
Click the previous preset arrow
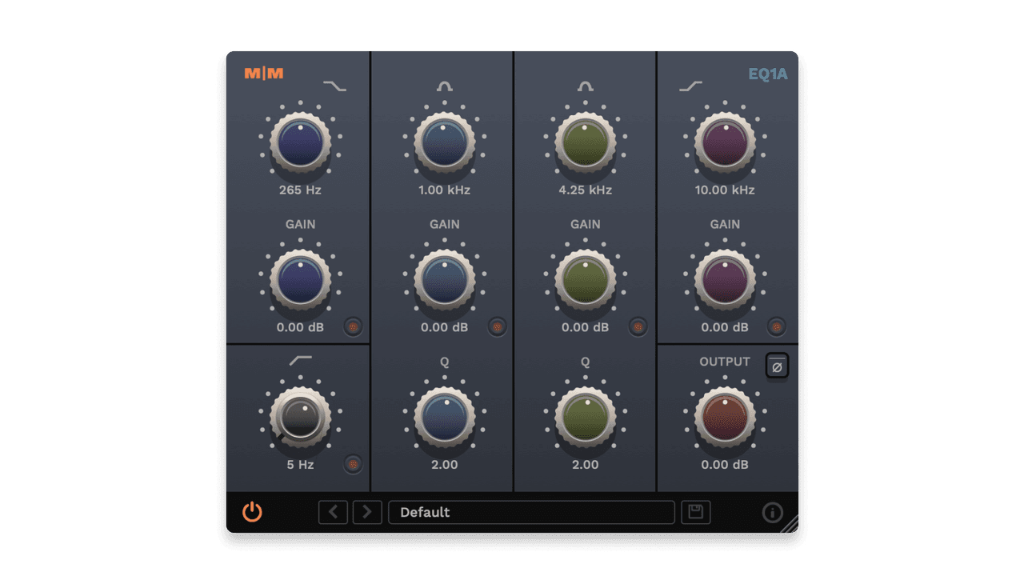334,512
